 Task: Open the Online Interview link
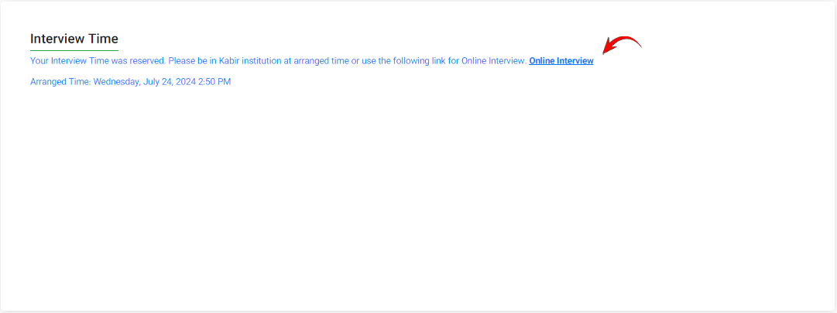click(561, 61)
